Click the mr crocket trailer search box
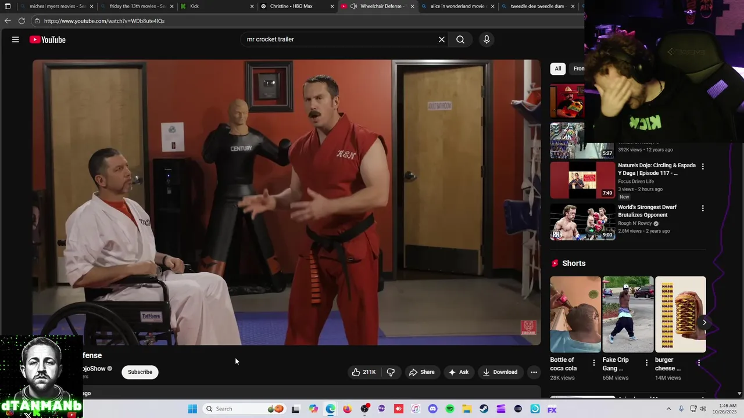744x418 pixels. tap(340, 39)
